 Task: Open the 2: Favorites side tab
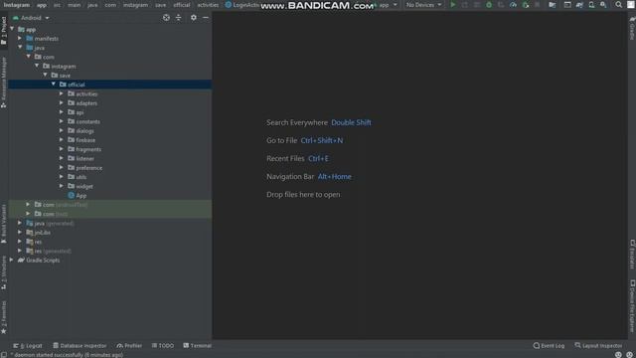point(4,316)
